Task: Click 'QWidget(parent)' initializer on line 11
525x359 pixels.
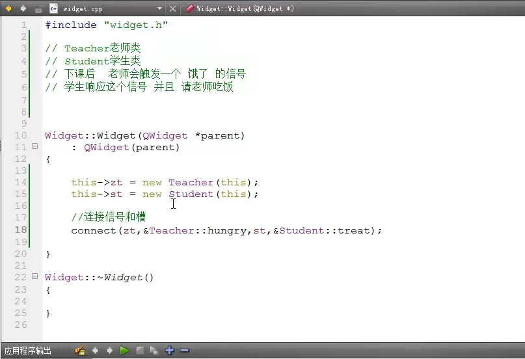Action: 131,148
